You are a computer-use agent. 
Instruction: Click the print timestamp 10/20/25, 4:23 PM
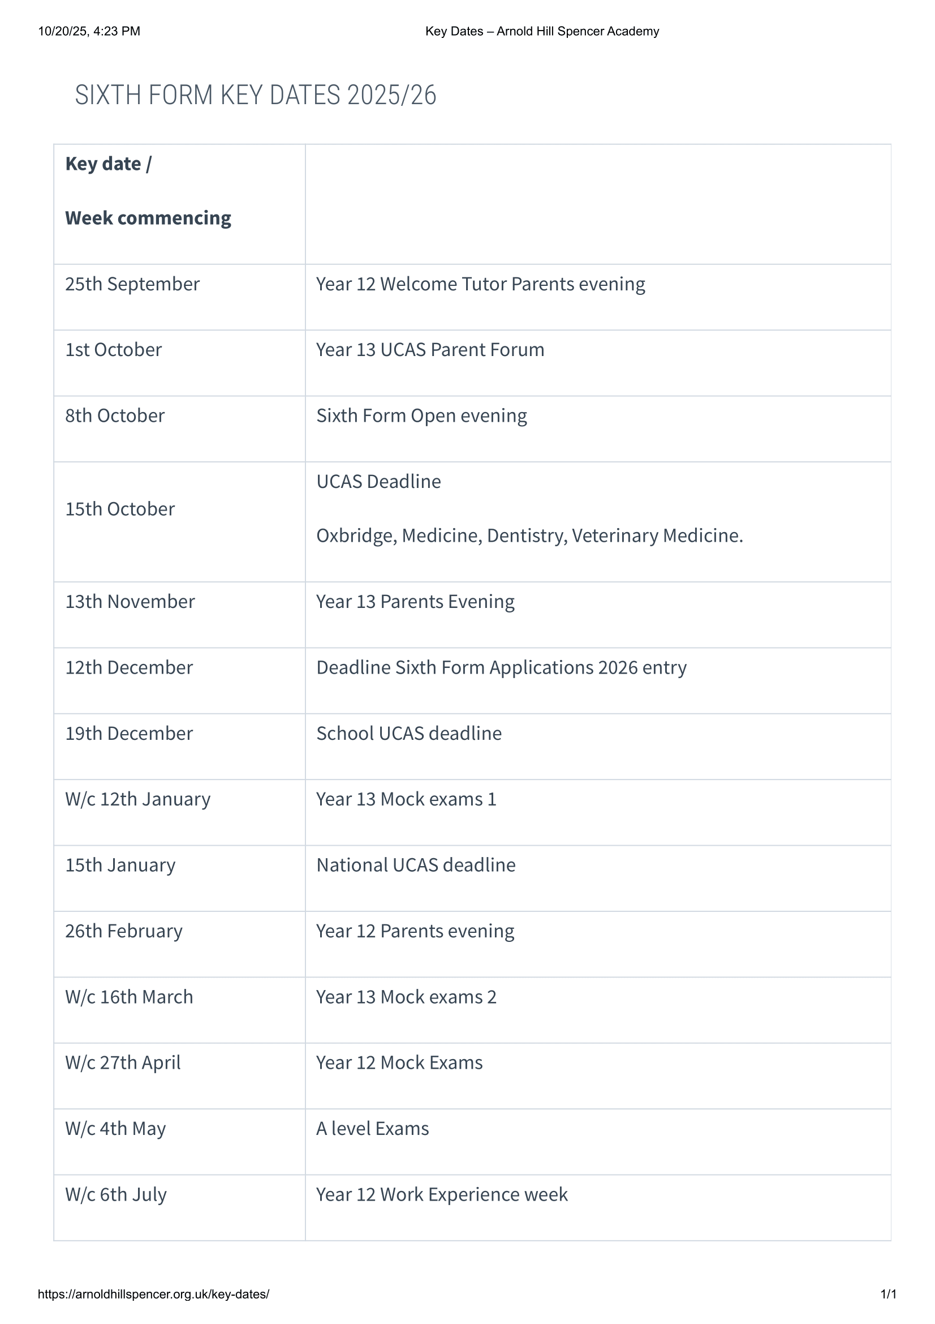point(89,31)
